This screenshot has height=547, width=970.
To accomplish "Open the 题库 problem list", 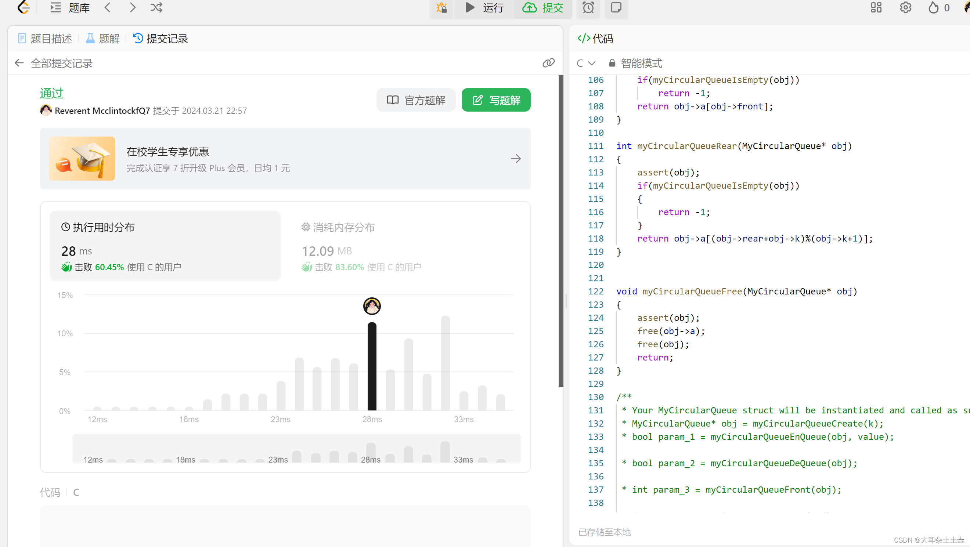I will click(x=70, y=8).
